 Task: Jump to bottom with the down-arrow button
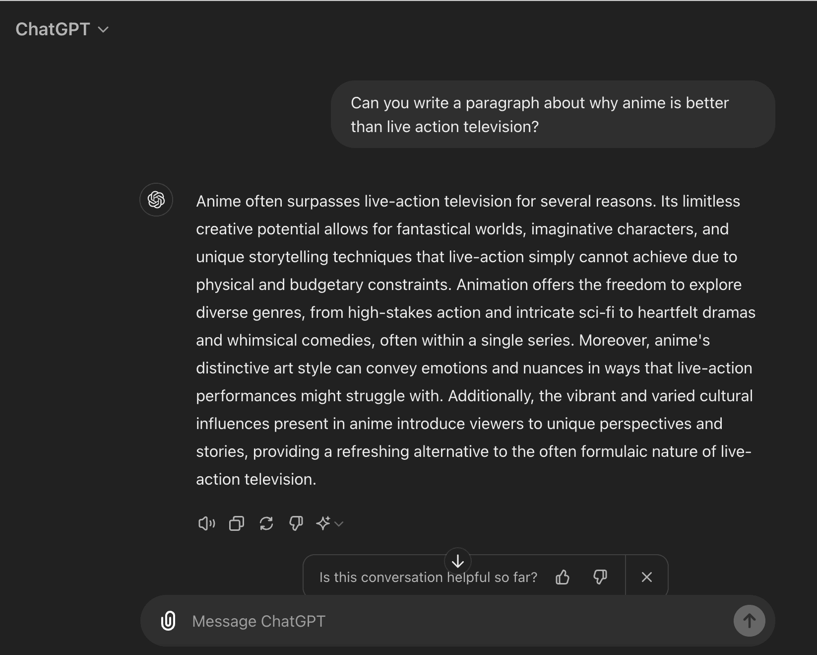[458, 561]
